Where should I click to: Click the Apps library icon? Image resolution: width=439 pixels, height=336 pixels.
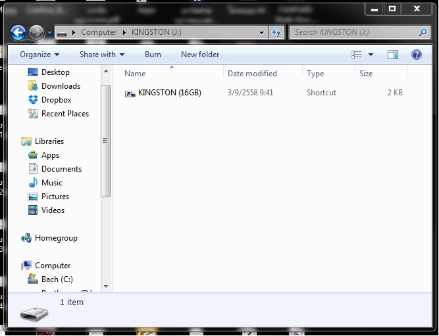pos(33,155)
